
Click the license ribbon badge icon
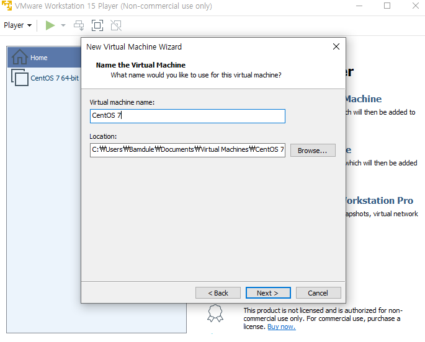215,313
